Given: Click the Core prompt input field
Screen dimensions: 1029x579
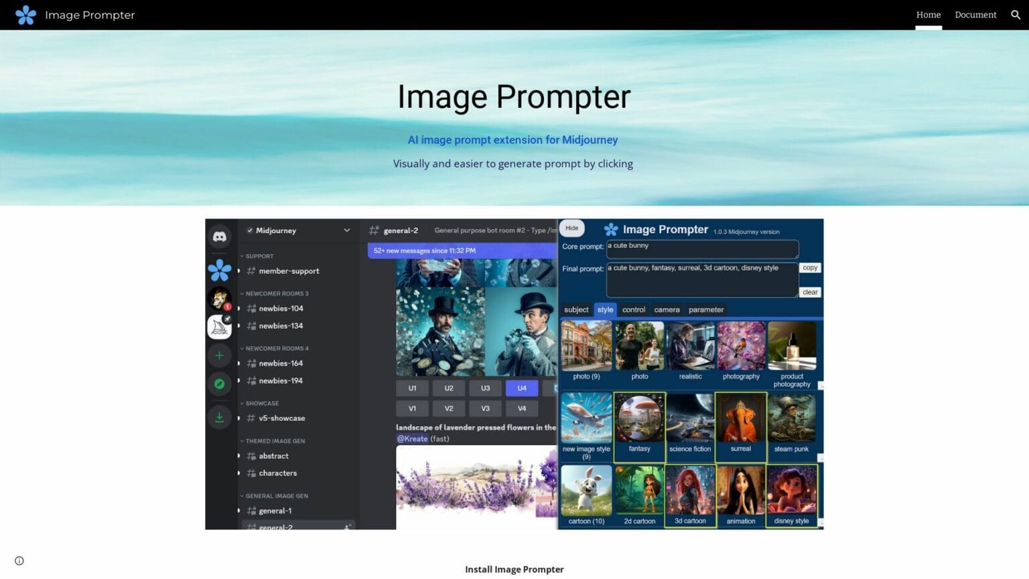Looking at the screenshot, I should coord(701,249).
